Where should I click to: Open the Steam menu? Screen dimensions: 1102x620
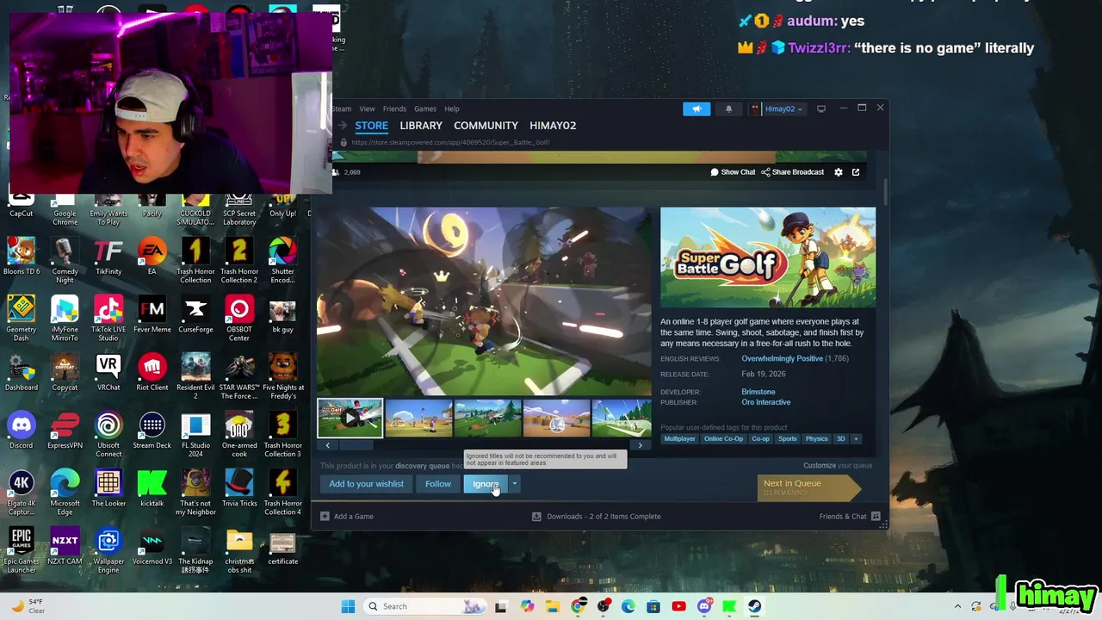point(342,108)
